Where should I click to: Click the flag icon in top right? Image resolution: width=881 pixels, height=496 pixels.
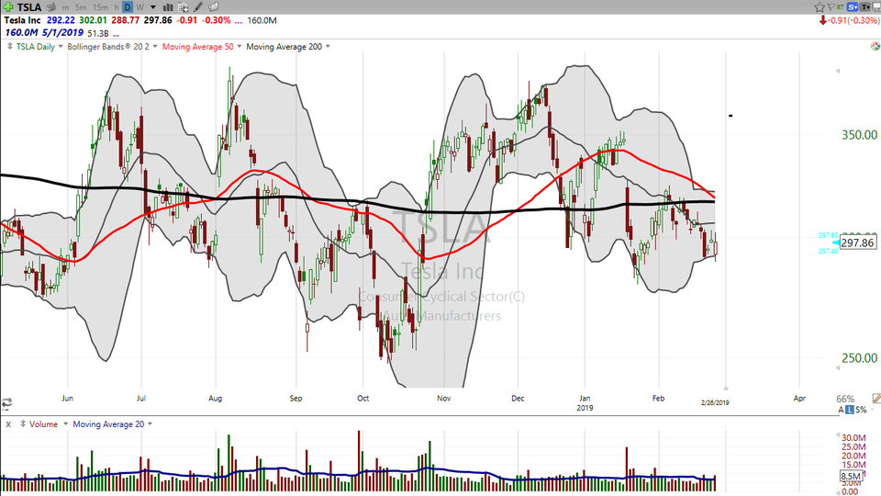click(831, 6)
